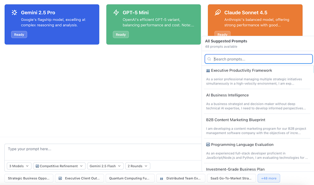Select the Quantum Computing Fu... suggestion chip
This screenshot has height=185, width=314.
click(130, 178)
